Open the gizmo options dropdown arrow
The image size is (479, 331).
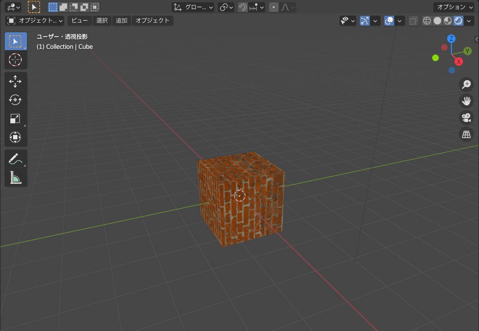coord(375,21)
